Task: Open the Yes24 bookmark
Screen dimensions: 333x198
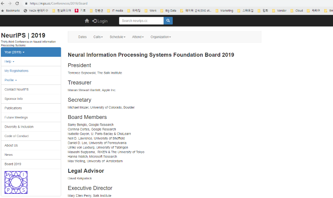Action: point(36,11)
